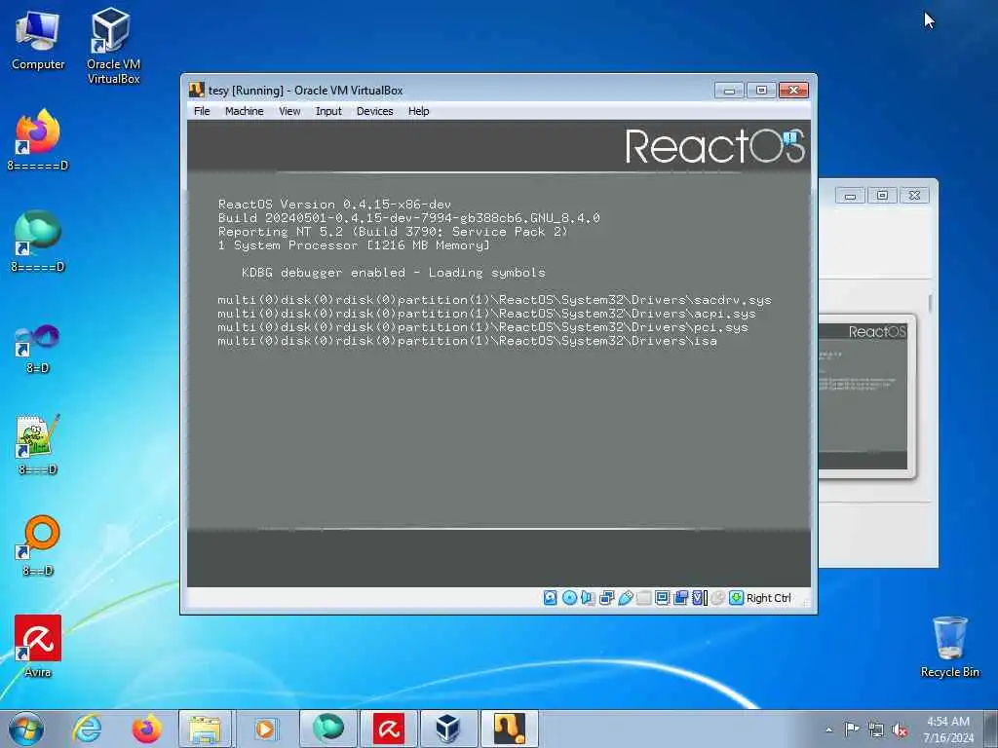Open Avira from the taskbar

click(389, 729)
